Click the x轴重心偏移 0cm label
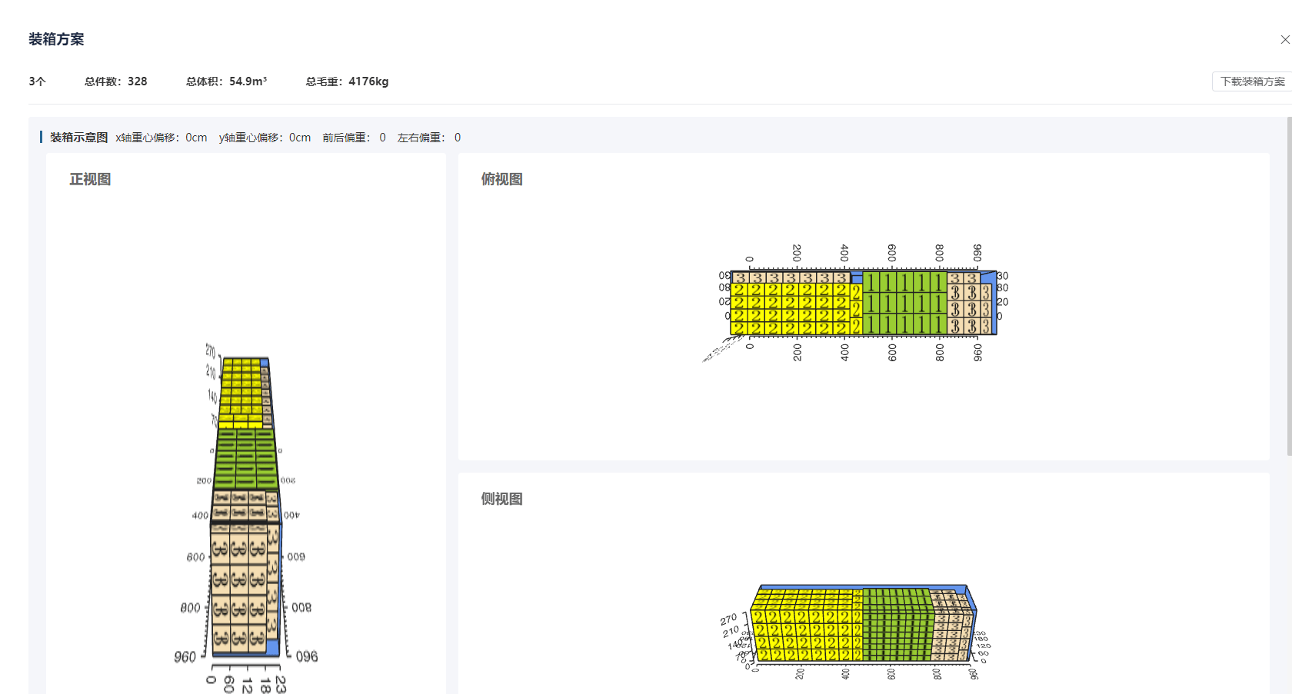 tap(161, 138)
